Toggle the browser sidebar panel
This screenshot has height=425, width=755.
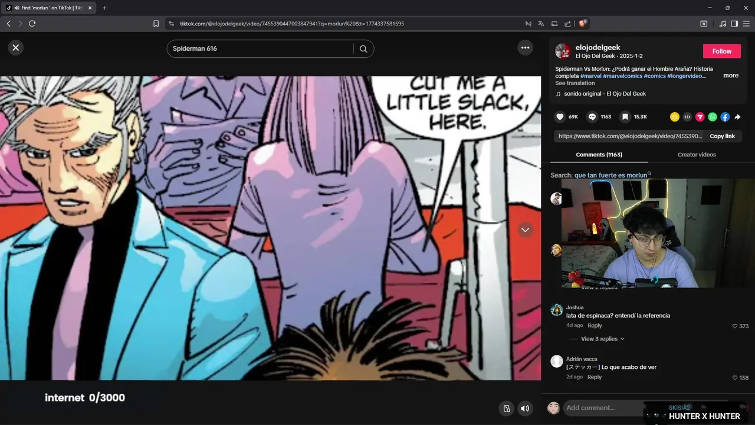[734, 24]
